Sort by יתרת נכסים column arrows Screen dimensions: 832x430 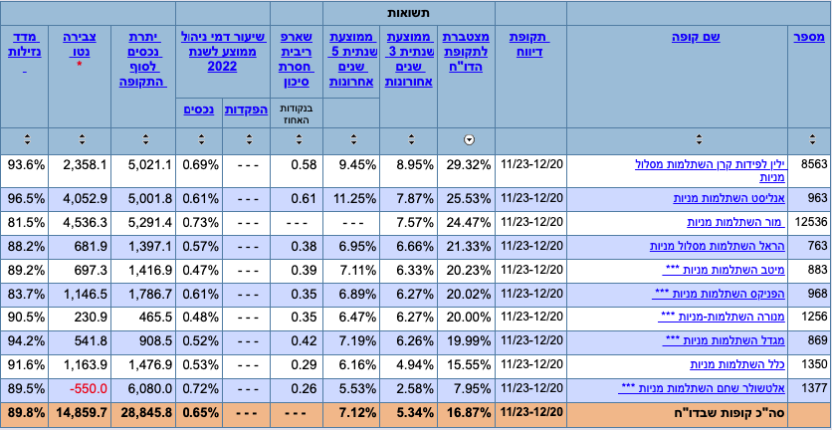point(145,140)
